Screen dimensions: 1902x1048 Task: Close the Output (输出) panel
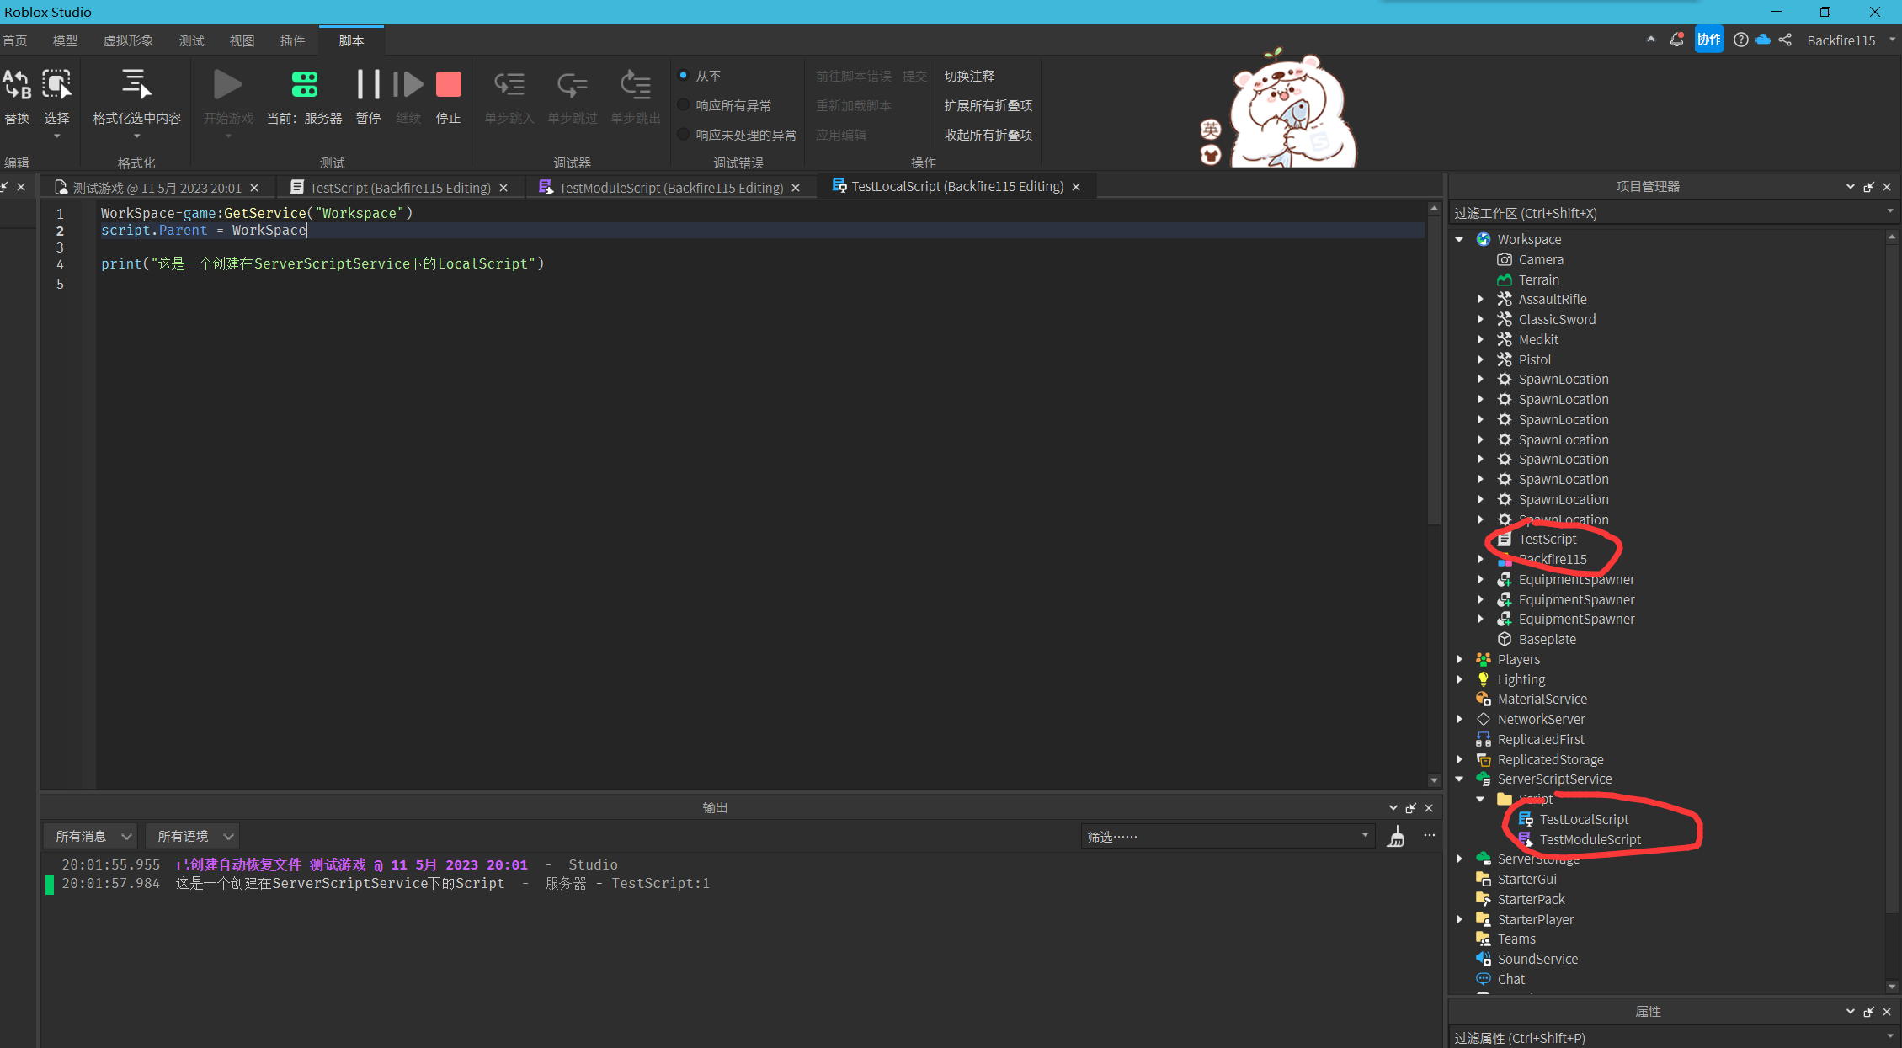[1429, 808]
